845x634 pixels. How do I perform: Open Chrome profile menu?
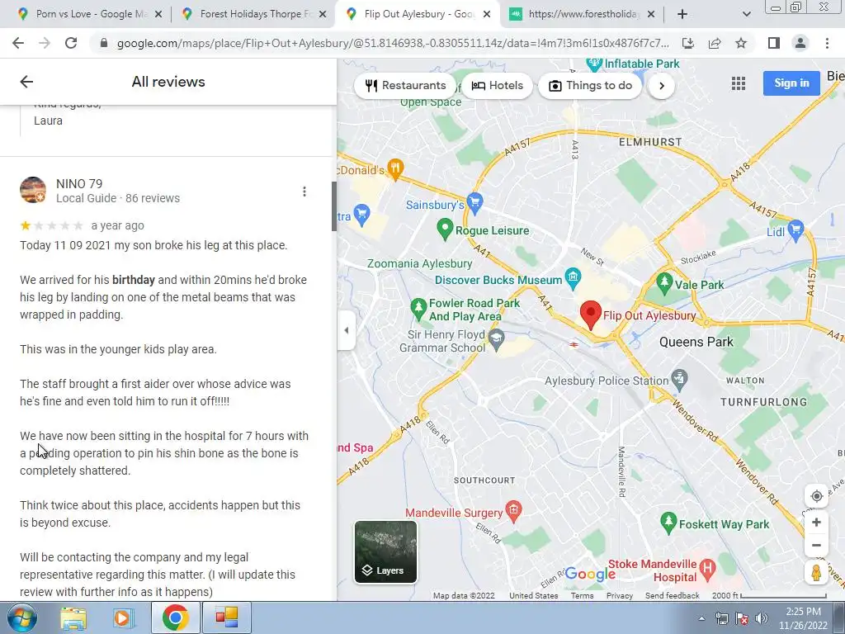point(800,43)
